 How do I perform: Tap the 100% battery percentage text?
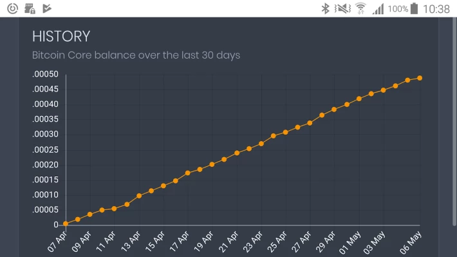398,9
